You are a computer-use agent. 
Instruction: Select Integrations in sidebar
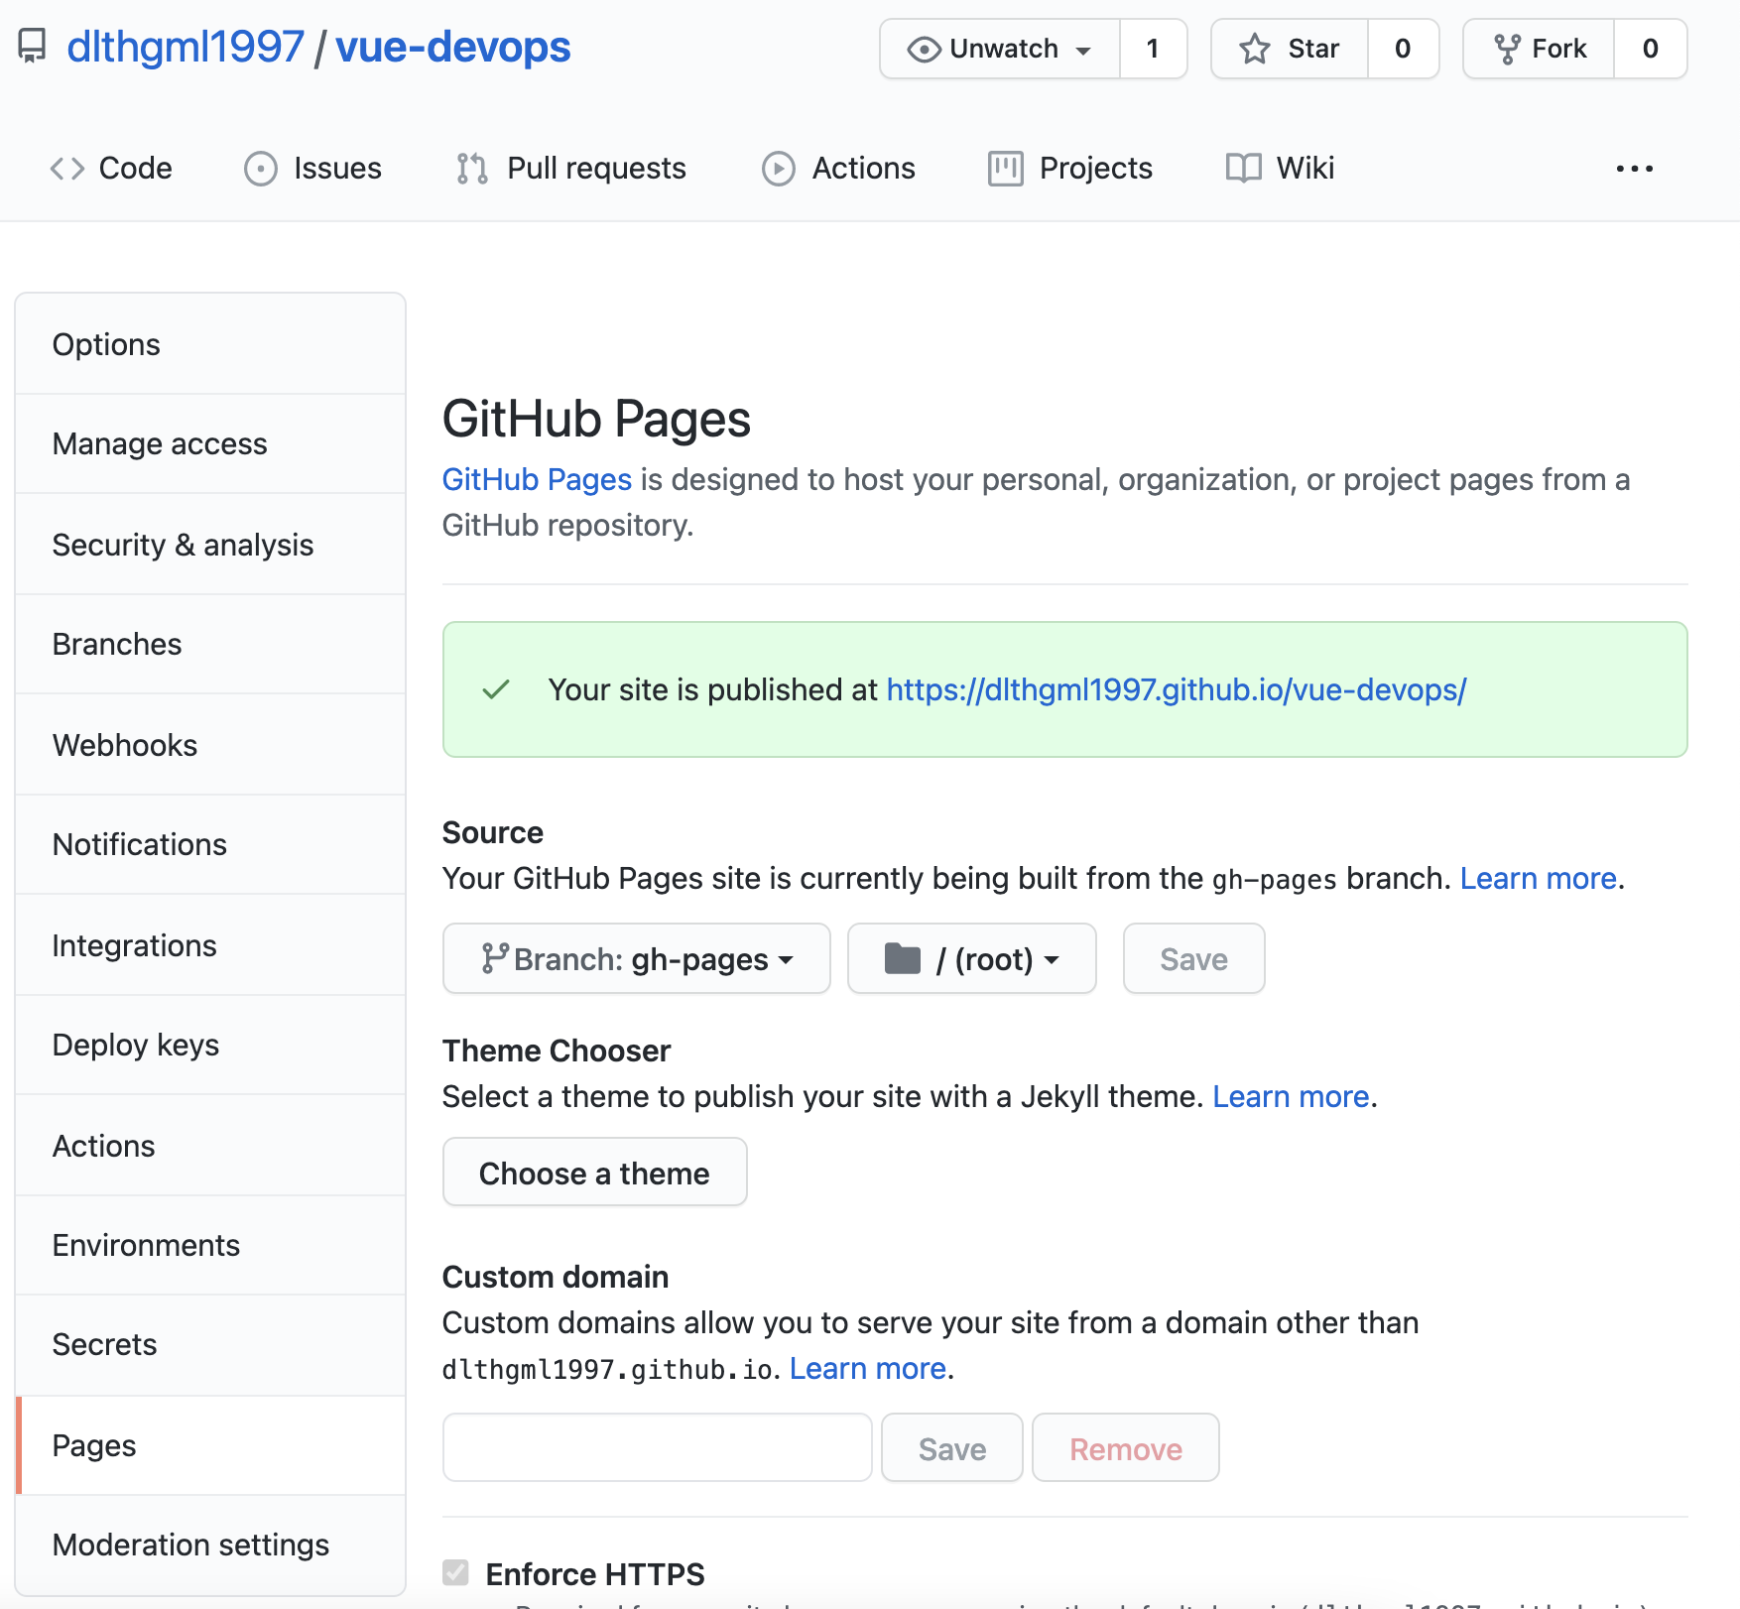(210, 945)
